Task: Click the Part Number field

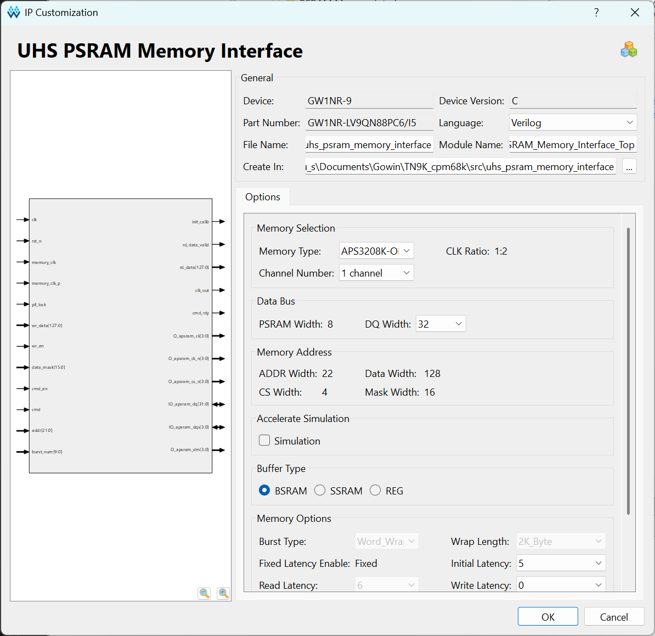Action: 369,122
